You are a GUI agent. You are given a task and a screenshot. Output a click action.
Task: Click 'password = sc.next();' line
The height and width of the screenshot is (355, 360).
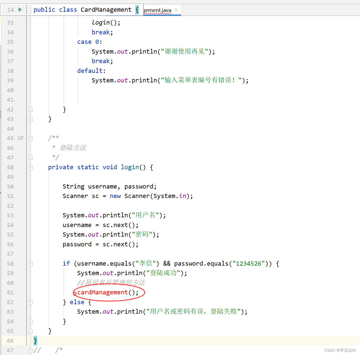click(x=101, y=244)
